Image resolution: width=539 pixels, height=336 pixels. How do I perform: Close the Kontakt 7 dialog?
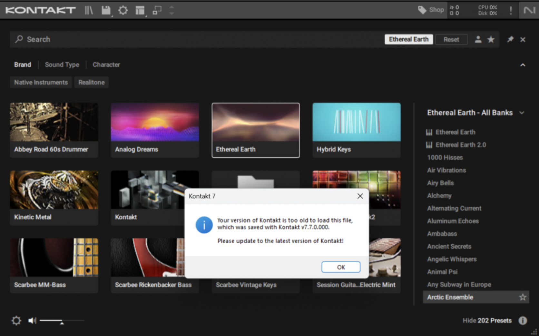pyautogui.click(x=360, y=196)
